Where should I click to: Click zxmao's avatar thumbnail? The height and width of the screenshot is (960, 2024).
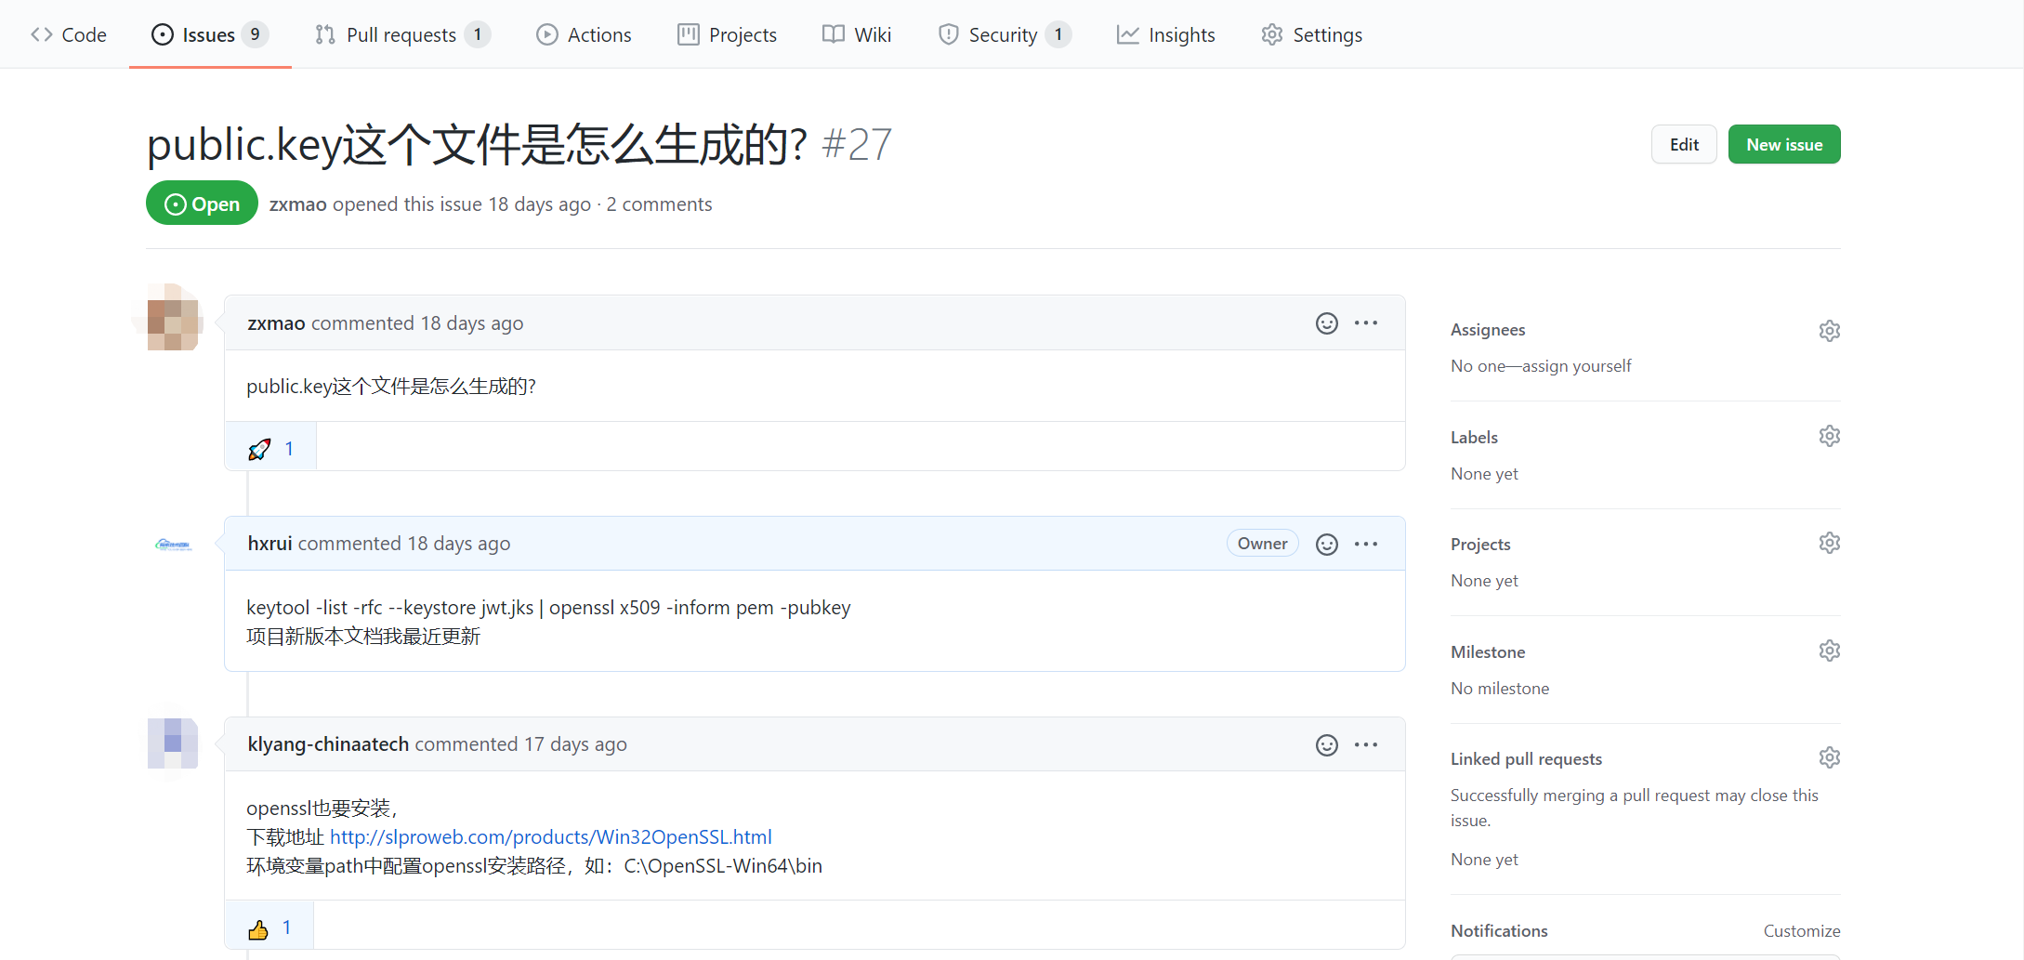coord(173,318)
